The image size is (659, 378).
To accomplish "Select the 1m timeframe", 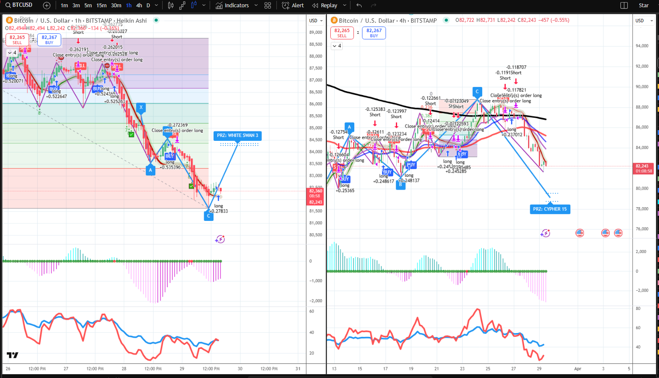I will pyautogui.click(x=64, y=6).
